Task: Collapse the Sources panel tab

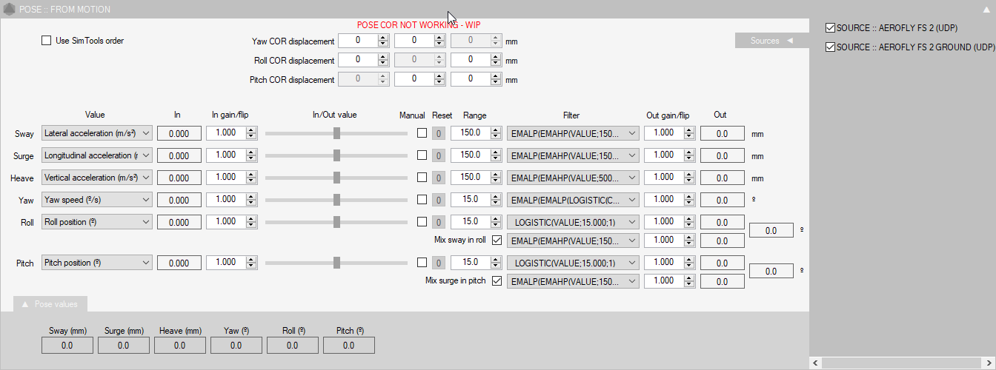Action: point(771,41)
